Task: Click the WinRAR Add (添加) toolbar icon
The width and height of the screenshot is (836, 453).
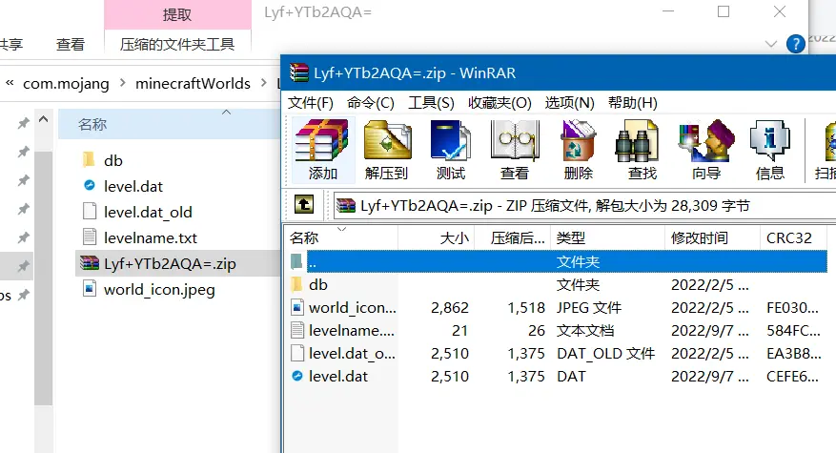Action: 322,141
